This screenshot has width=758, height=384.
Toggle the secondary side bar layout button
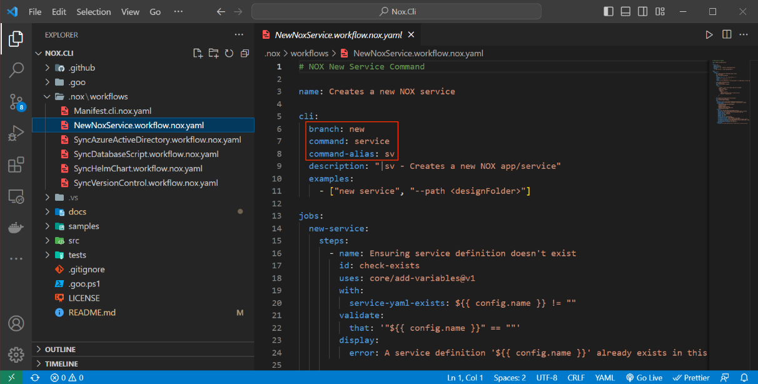(x=642, y=12)
